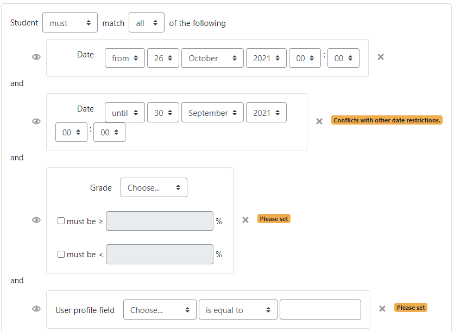Open the Grade 'Choose...' dropdown
Screen dimensions: 454x332
pyautogui.click(x=154, y=187)
